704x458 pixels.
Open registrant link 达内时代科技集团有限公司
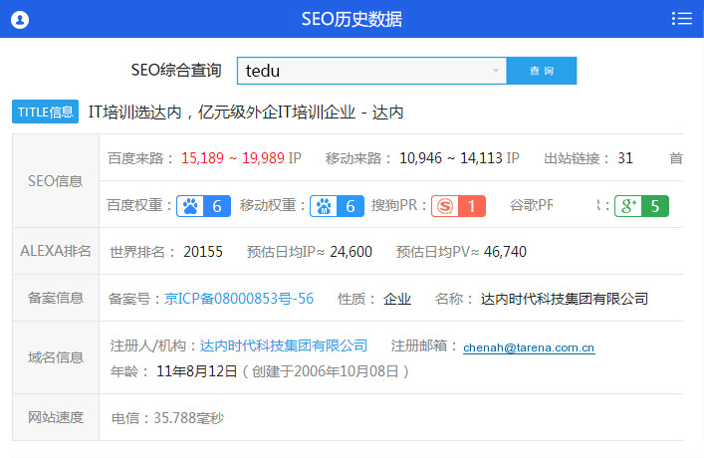(284, 345)
